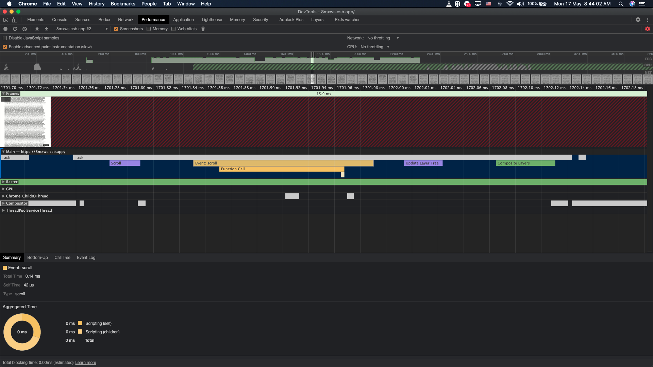Click the reload and profile button
Screen dimensions: 653x367
15,29
